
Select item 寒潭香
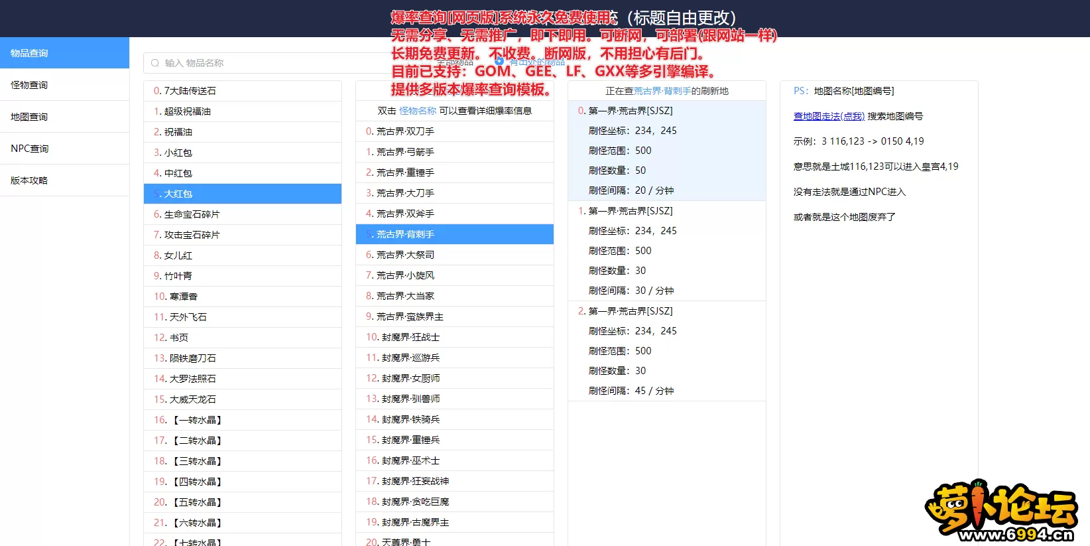click(243, 297)
